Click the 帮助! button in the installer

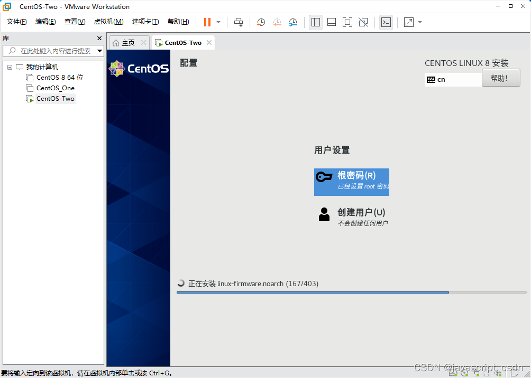click(501, 78)
